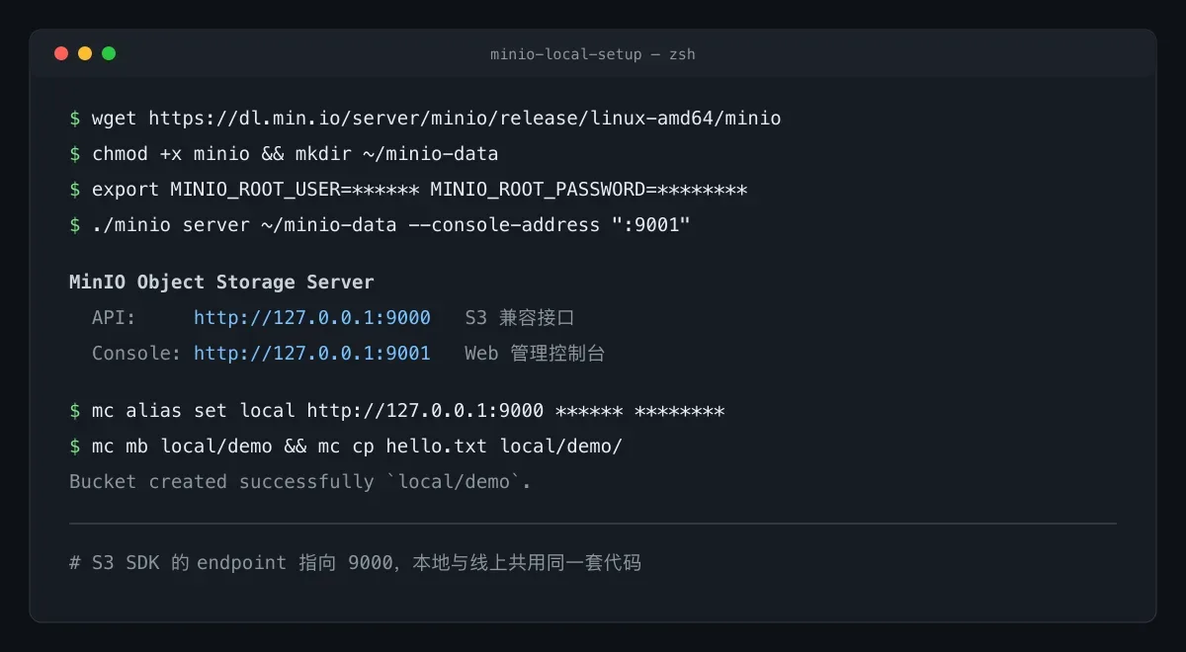Click the comment starting with "# S3 SDK"

[x=356, y=563]
